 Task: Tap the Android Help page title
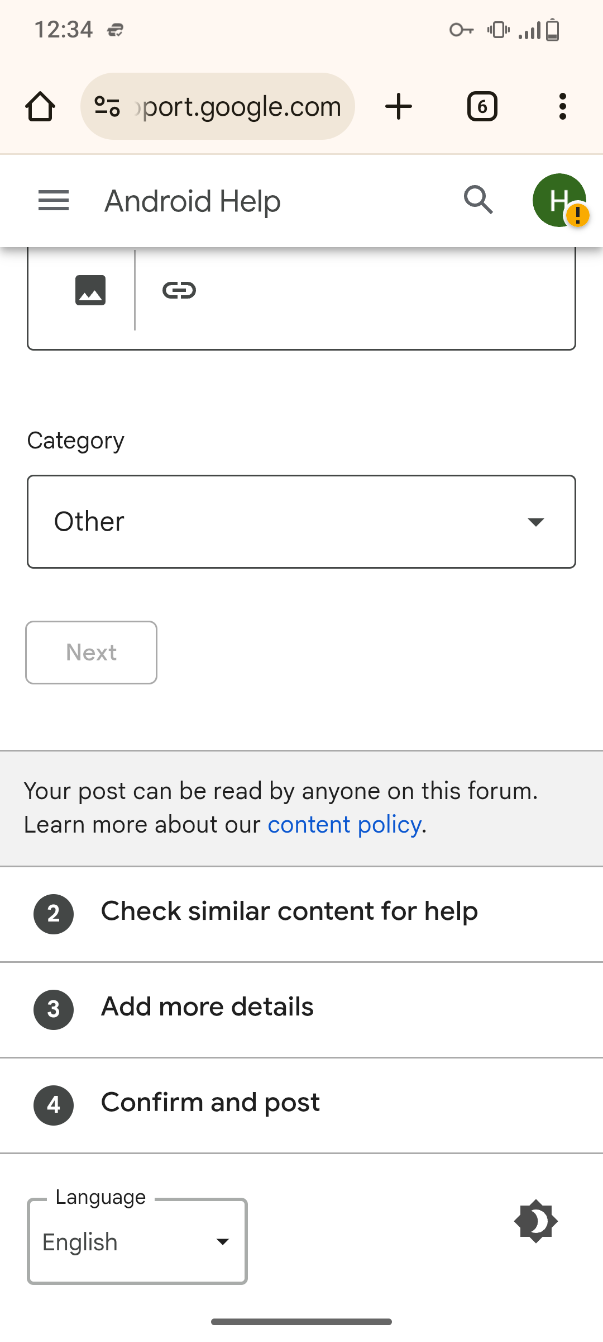(193, 201)
